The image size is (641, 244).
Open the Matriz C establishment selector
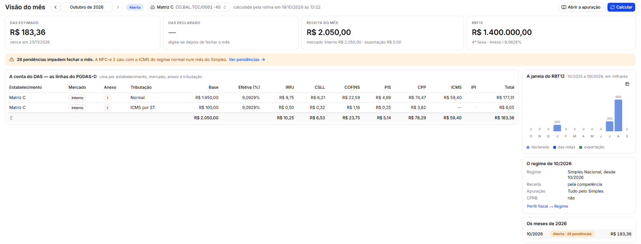click(188, 7)
